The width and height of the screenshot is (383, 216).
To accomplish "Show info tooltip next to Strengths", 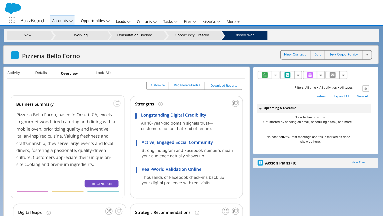I will point(160,104).
